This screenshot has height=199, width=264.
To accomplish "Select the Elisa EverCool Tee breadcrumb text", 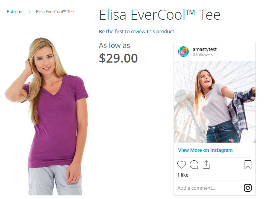I will tap(55, 12).
